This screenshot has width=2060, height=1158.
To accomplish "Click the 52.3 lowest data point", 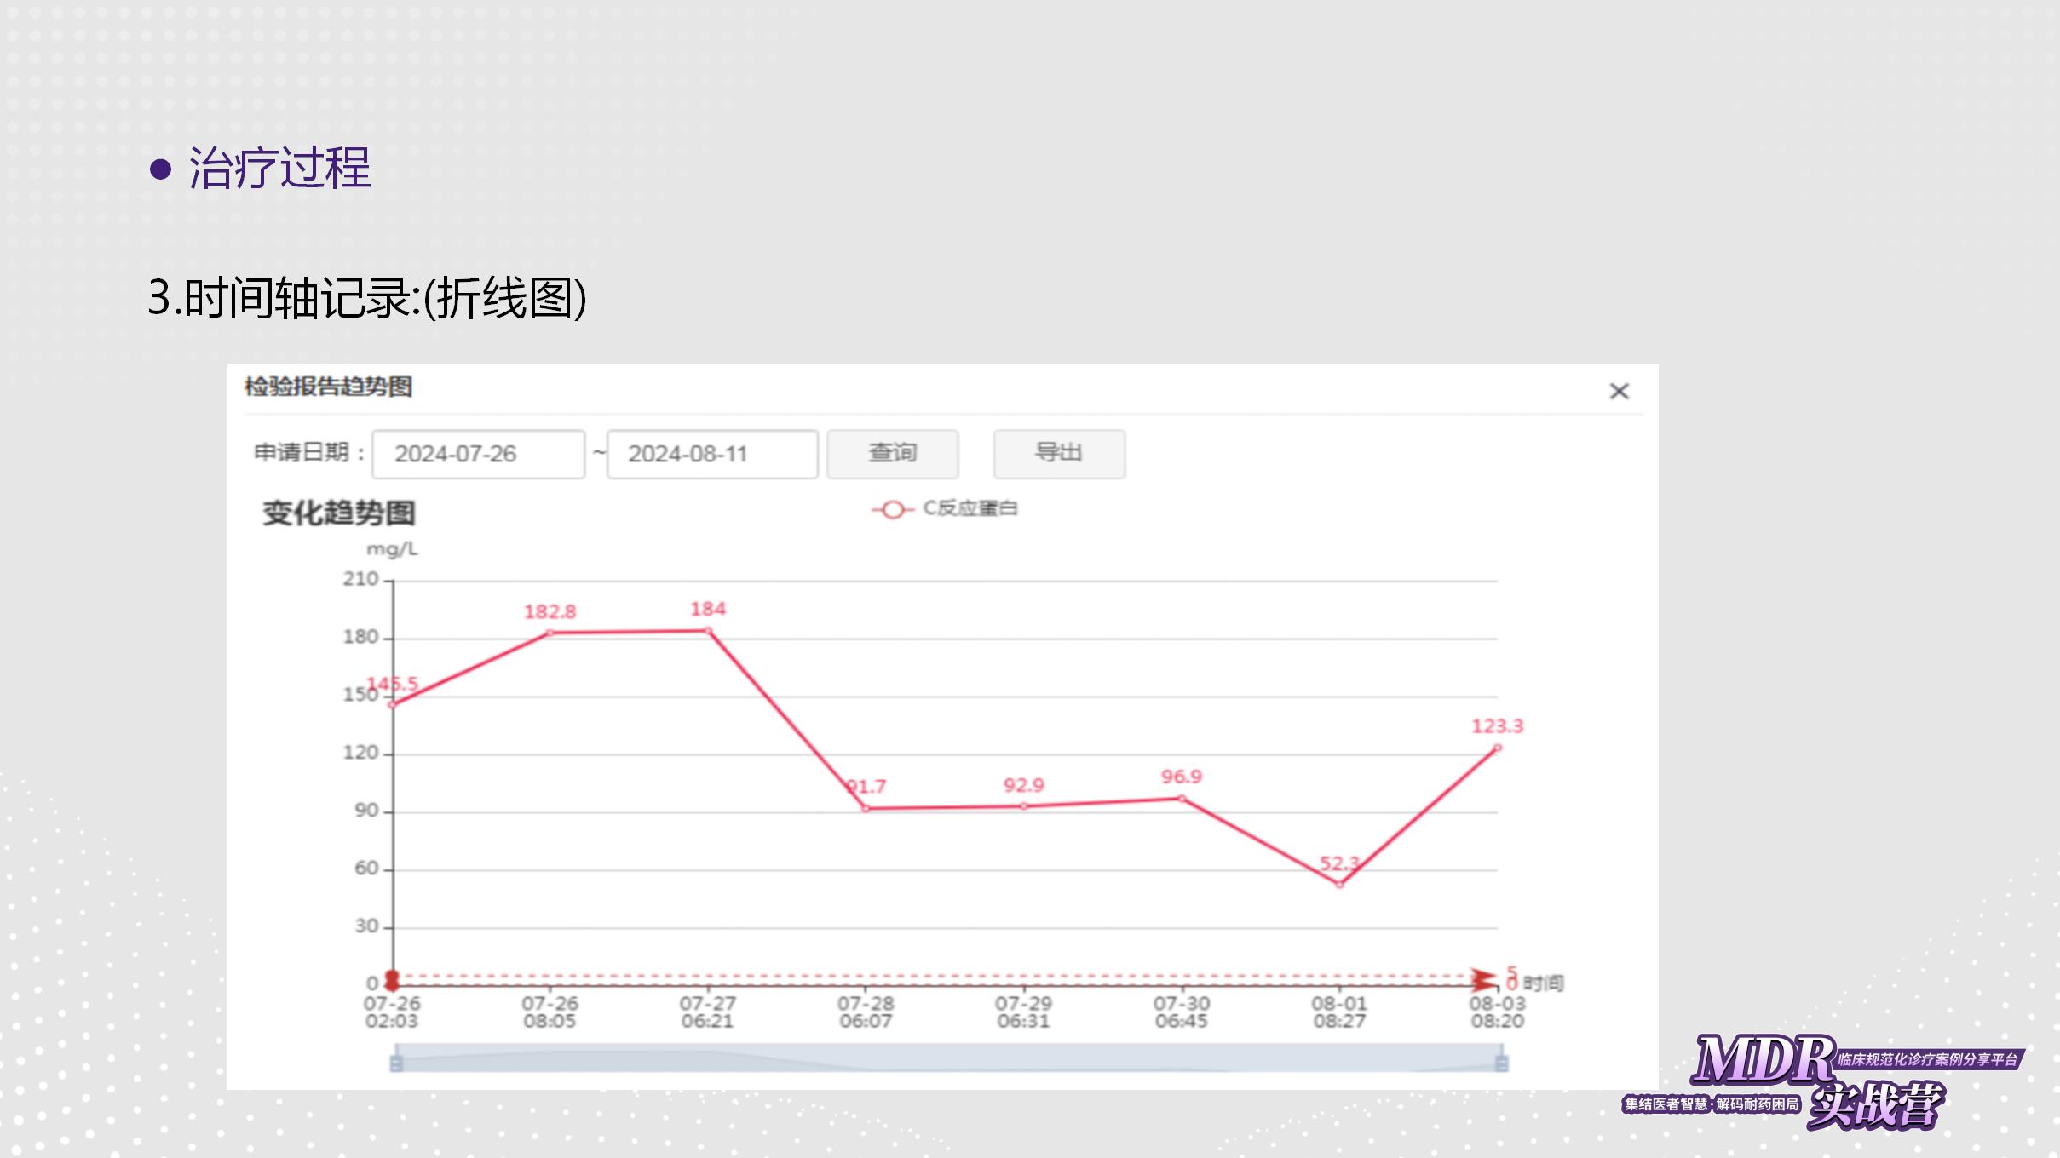I will tap(1339, 884).
